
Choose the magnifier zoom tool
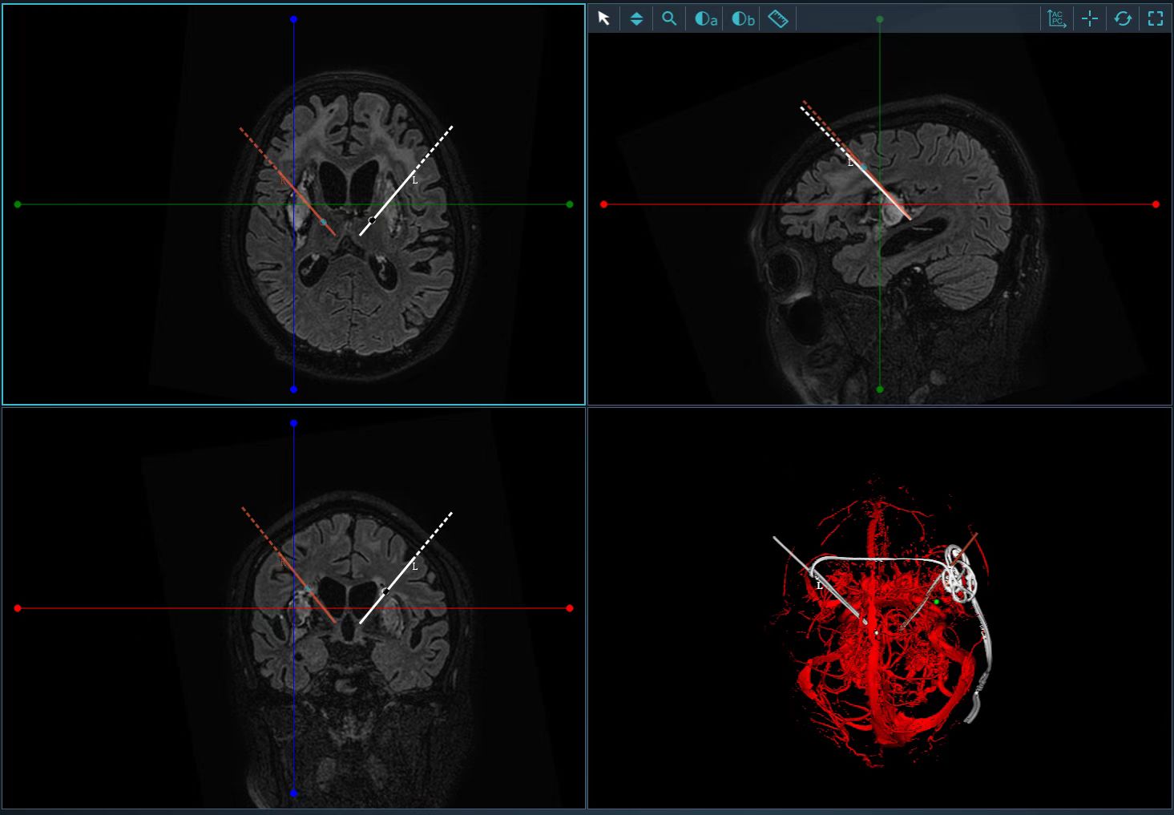(x=669, y=18)
